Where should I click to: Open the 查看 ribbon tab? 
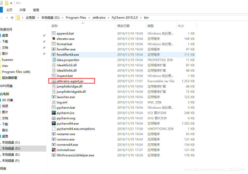pyautogui.click(x=36, y=10)
